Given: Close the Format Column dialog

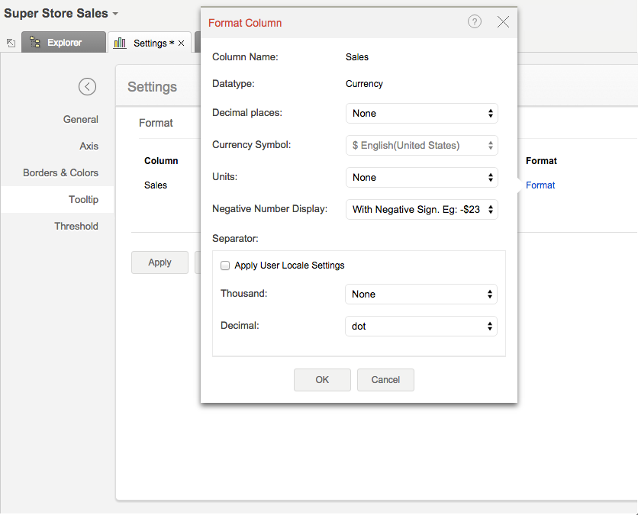Looking at the screenshot, I should click(x=503, y=22).
